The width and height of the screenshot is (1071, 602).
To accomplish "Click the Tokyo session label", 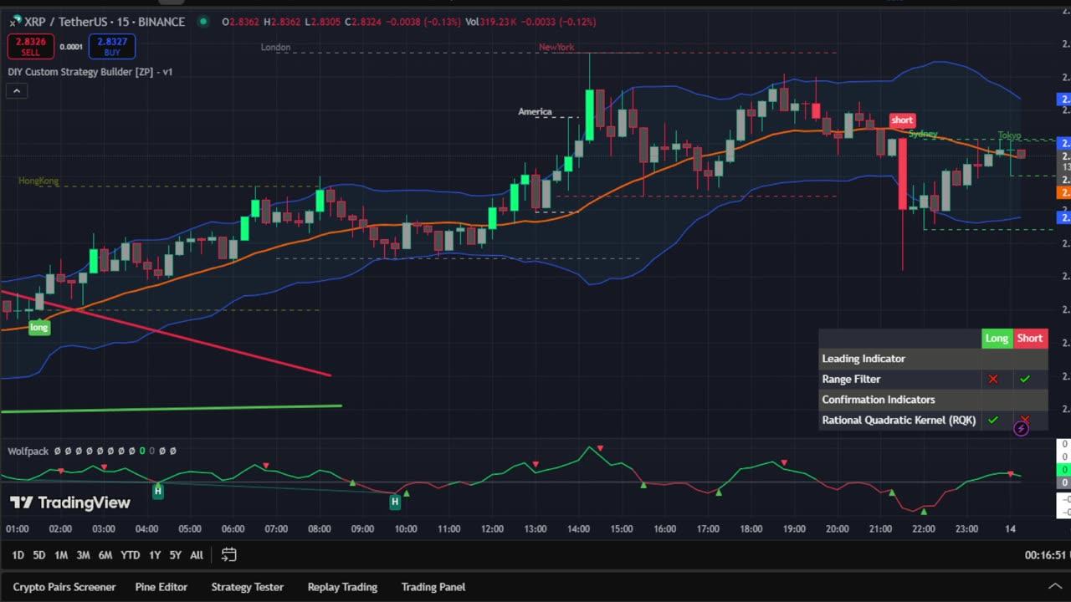I will point(1009,135).
